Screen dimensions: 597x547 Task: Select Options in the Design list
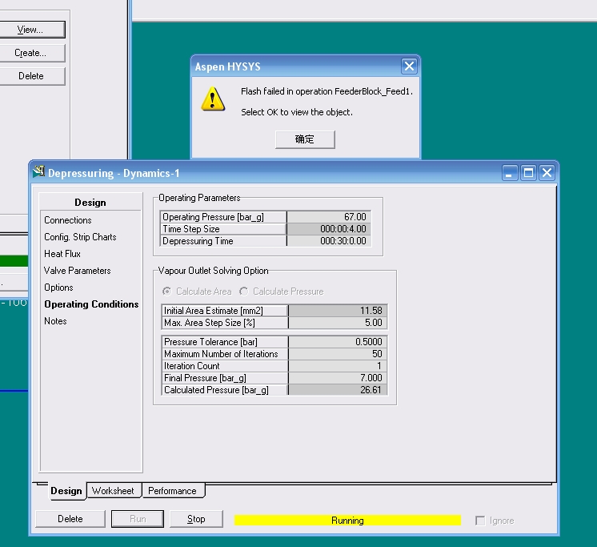58,288
